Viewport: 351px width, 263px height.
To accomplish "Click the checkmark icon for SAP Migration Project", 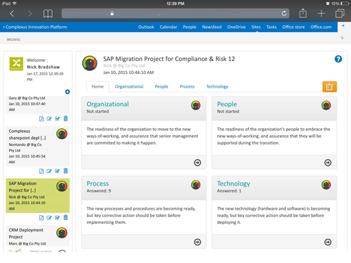I will point(58,218).
